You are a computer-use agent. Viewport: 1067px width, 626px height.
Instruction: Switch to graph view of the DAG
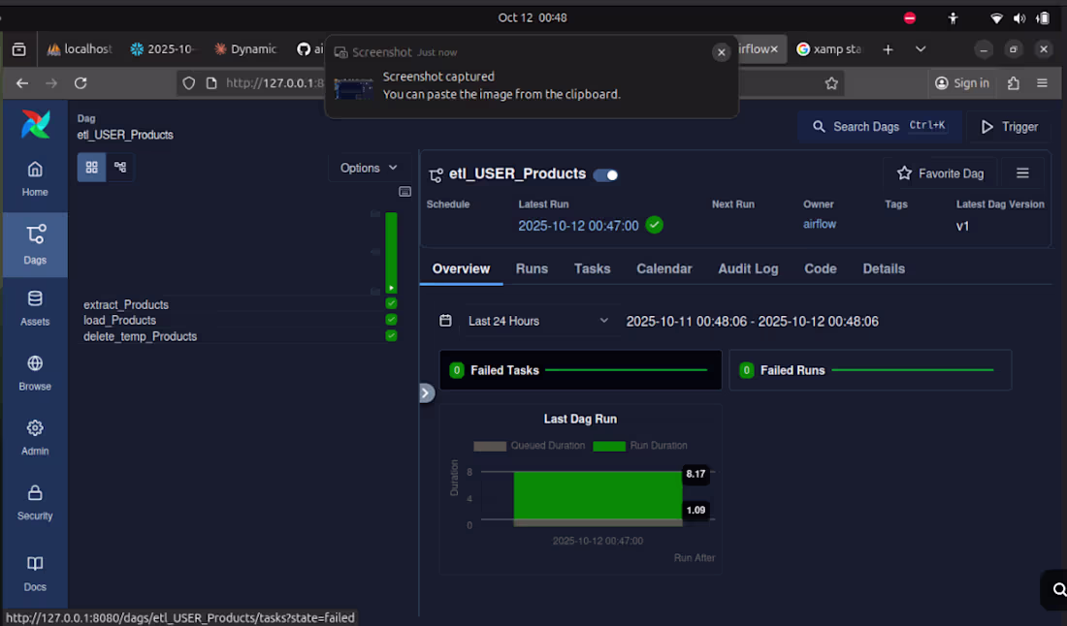click(x=118, y=167)
